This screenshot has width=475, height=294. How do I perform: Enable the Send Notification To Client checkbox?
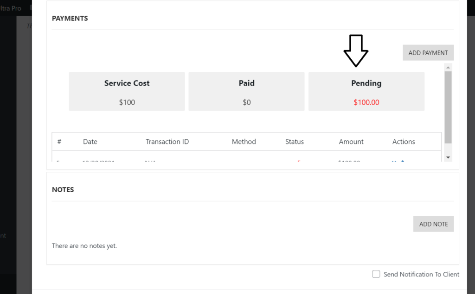(x=376, y=274)
